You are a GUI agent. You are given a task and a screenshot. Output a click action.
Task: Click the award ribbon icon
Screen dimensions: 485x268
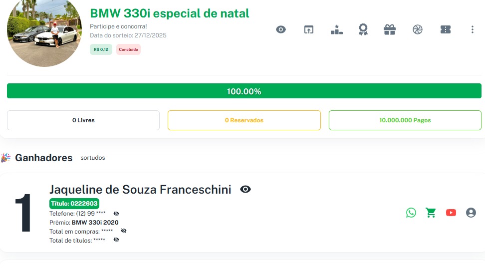pos(363,30)
